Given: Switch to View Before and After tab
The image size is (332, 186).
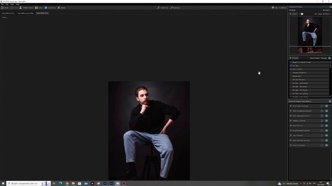Looking at the screenshot, I should (x=25, y=13).
